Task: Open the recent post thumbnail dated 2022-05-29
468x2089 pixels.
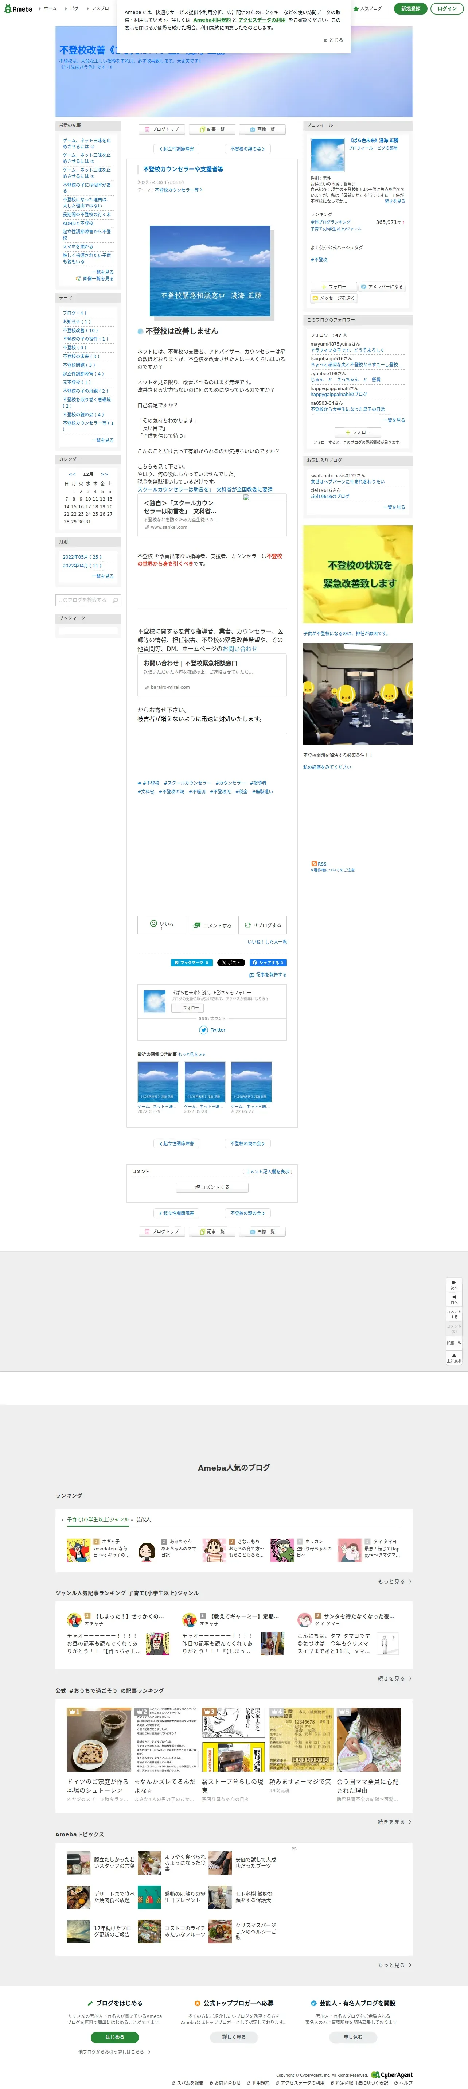Action: [x=158, y=1083]
